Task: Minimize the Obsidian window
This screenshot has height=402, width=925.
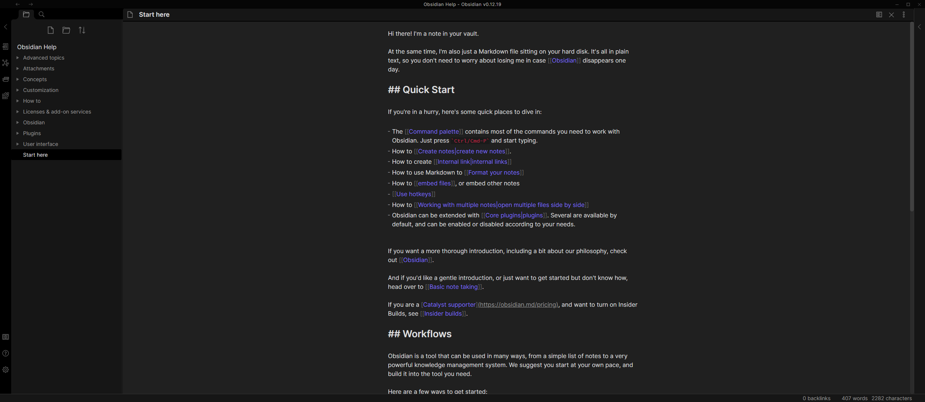Action: pos(897,4)
